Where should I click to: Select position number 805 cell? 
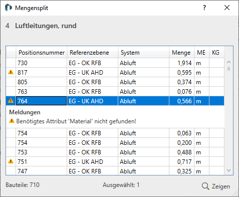pyautogui.click(x=42, y=82)
